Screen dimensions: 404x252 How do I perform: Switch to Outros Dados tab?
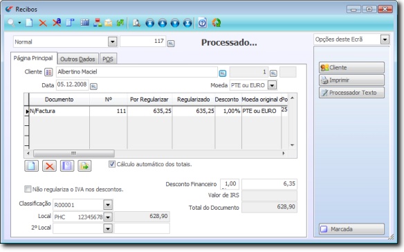point(77,60)
